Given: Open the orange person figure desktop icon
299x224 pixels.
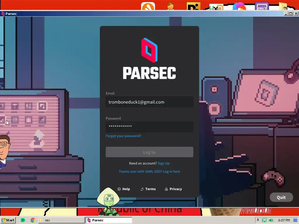Looking at the screenshot, I should (171, 6).
